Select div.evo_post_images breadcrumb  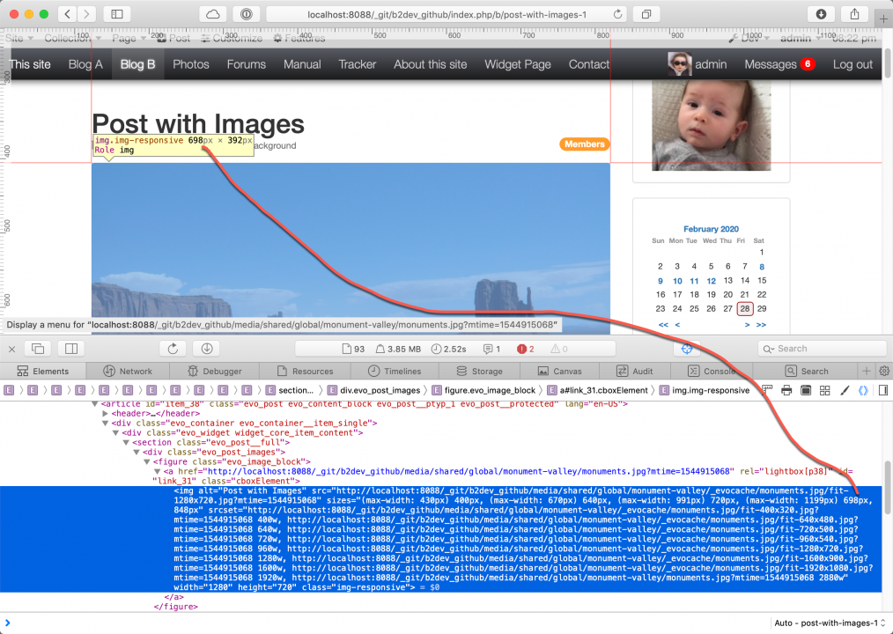coord(373,390)
